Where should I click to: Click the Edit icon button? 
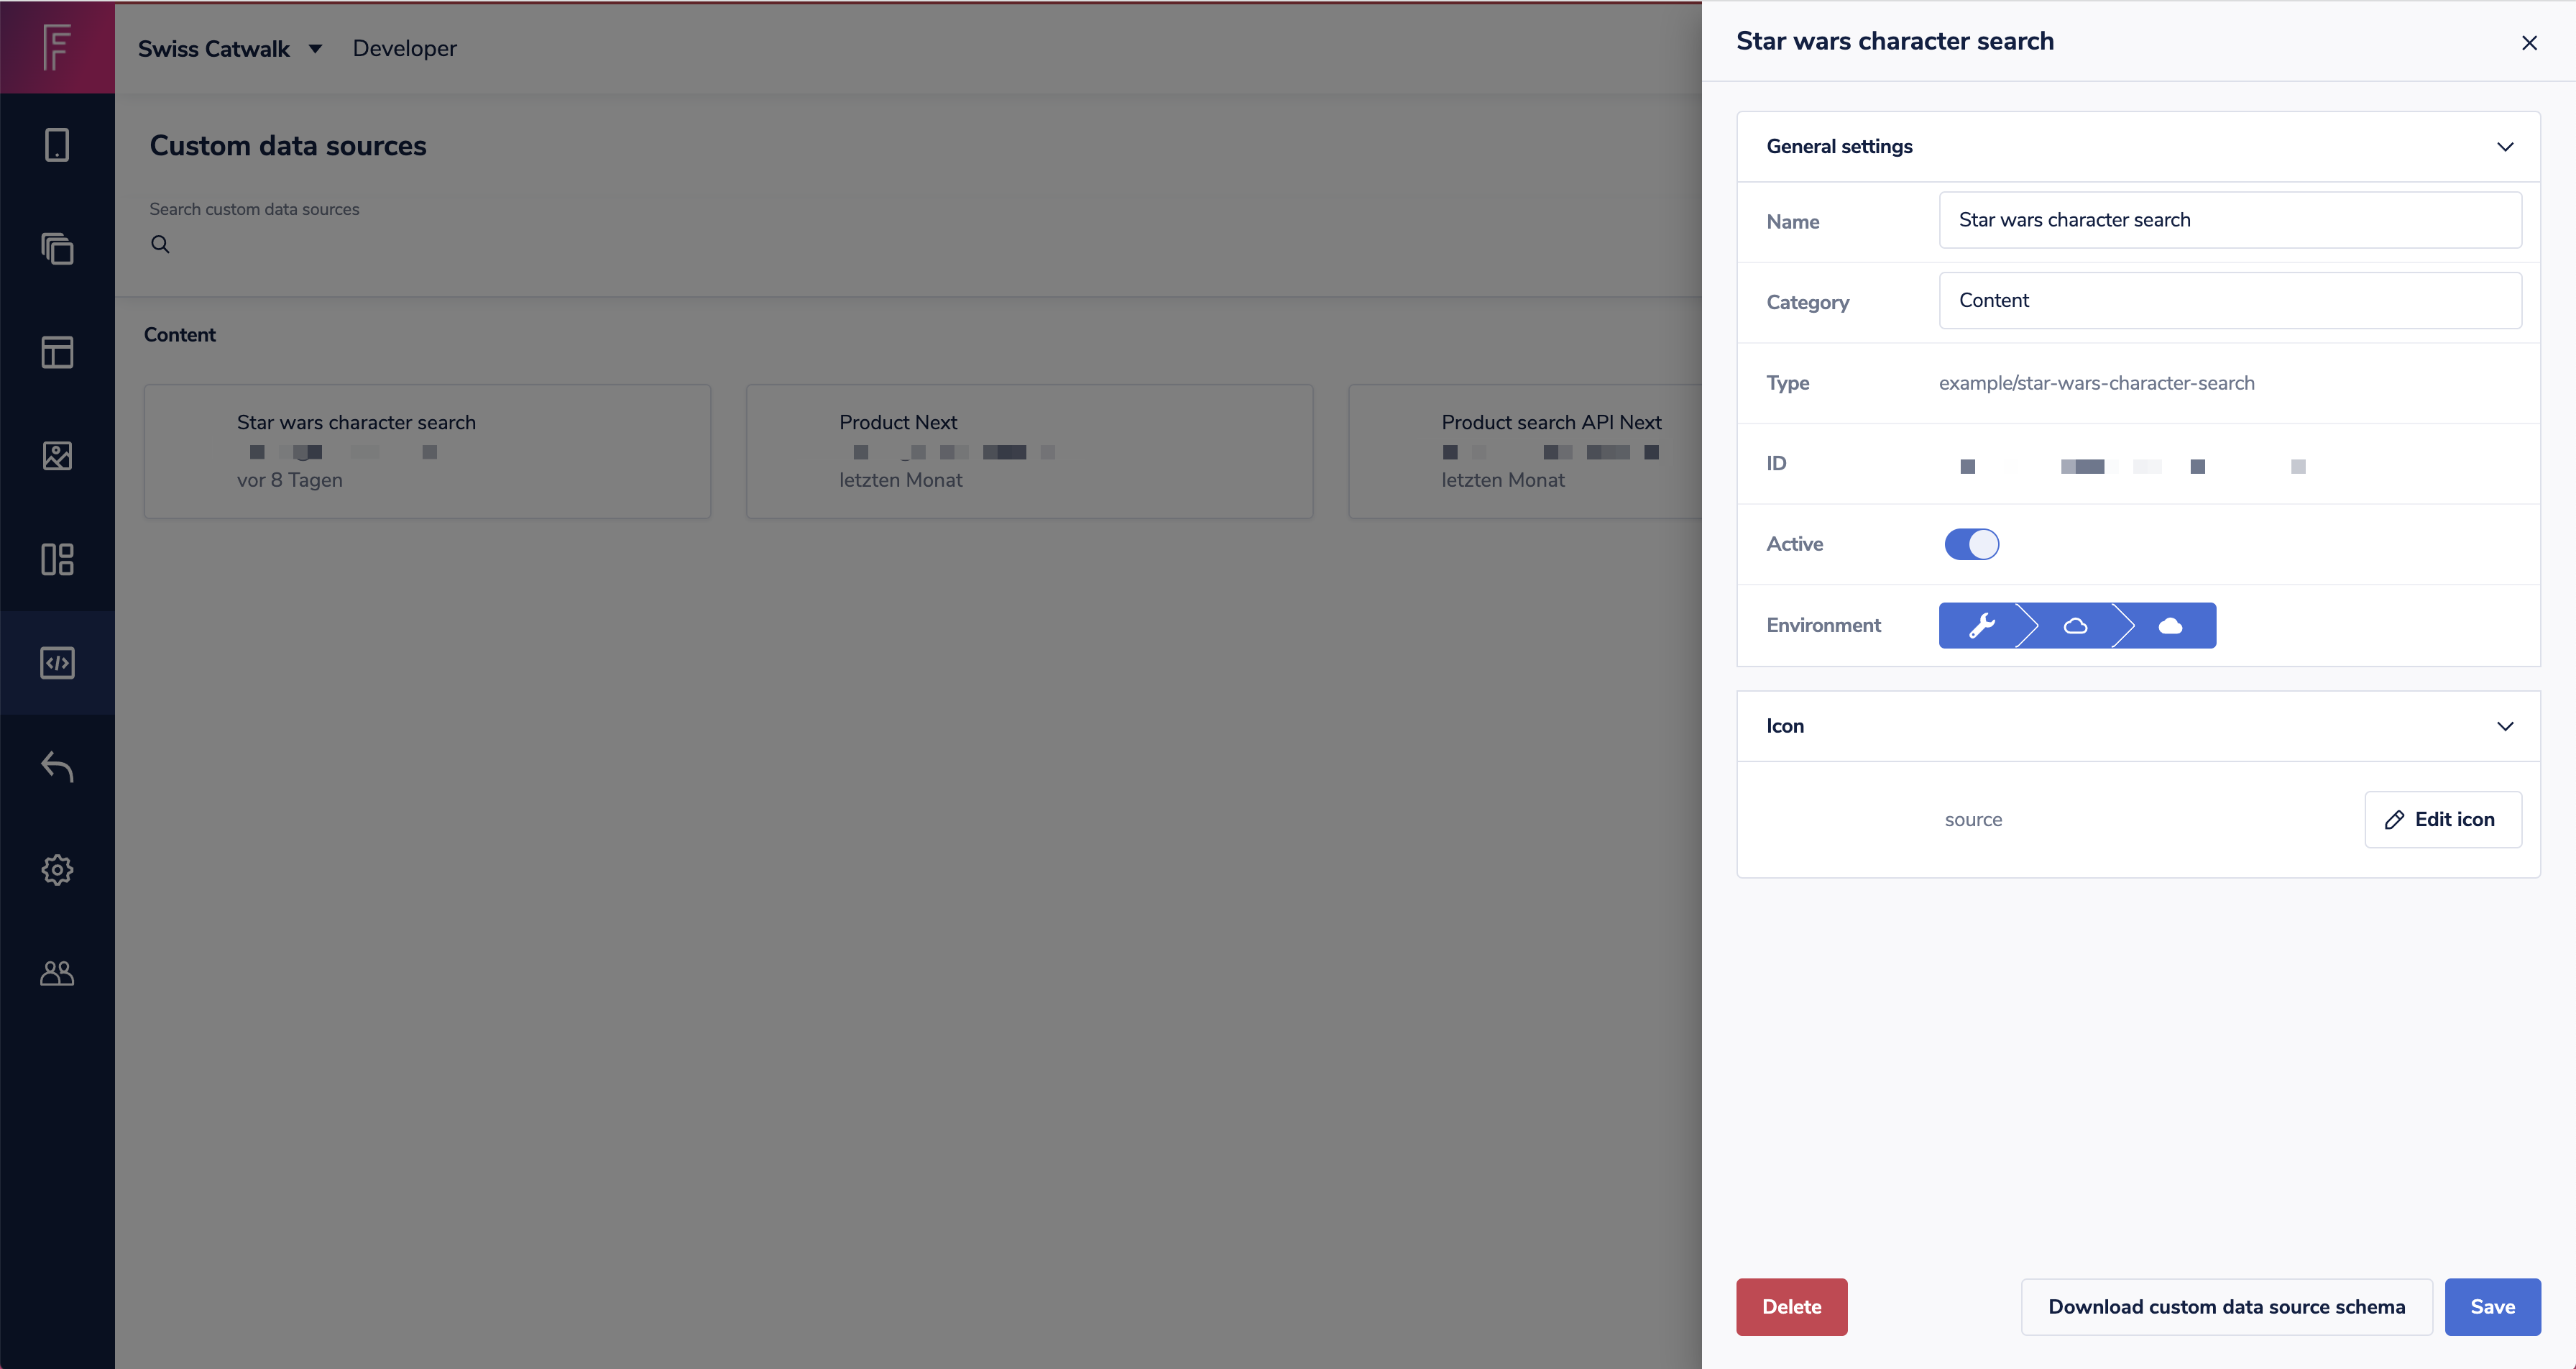pyautogui.click(x=2442, y=820)
